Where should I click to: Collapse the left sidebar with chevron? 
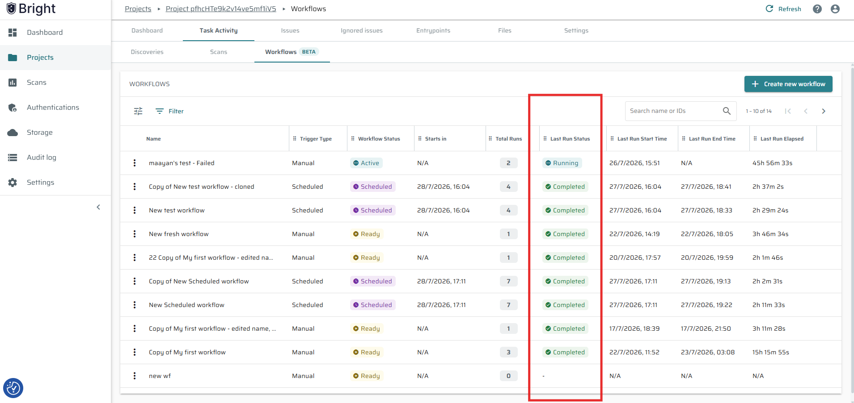[x=98, y=207]
